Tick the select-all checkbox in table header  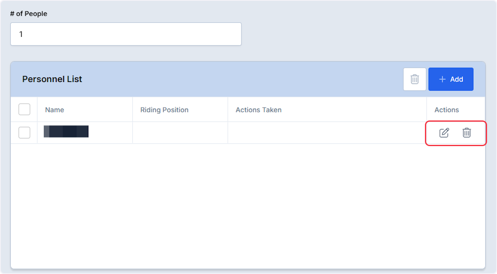[24, 110]
